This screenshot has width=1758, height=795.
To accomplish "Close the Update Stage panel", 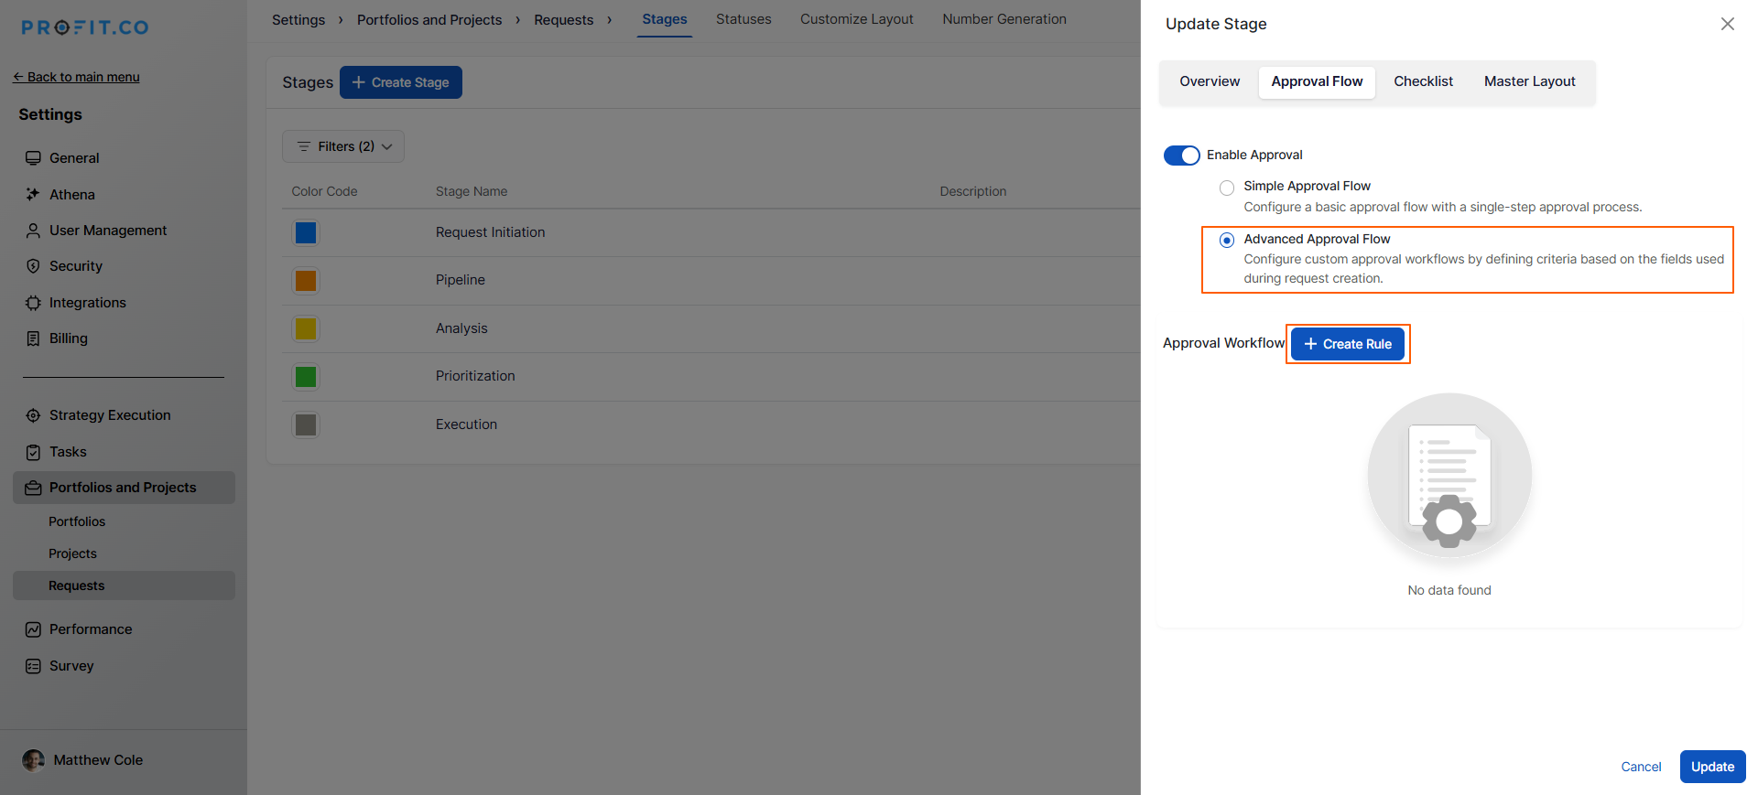I will click(1727, 24).
